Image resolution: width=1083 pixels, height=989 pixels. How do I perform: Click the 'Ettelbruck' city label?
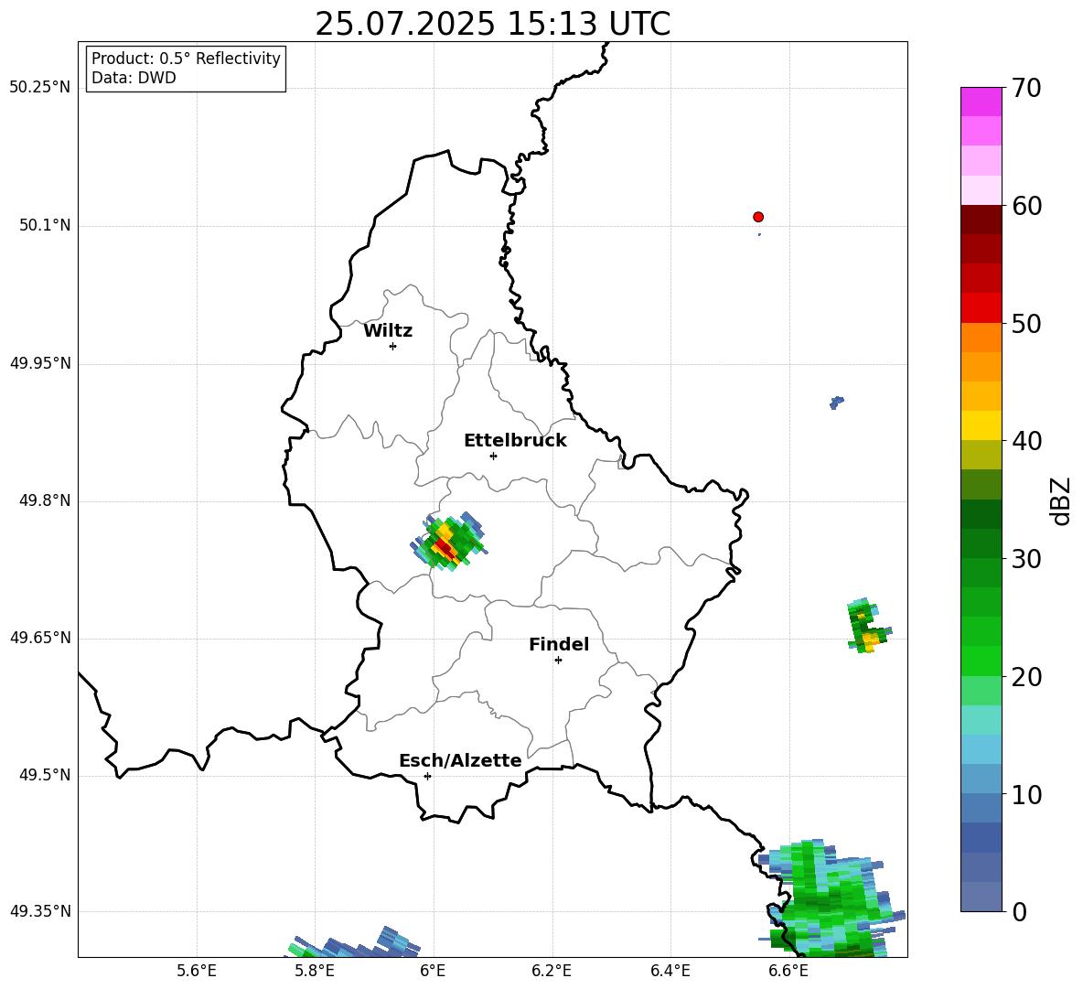(515, 441)
